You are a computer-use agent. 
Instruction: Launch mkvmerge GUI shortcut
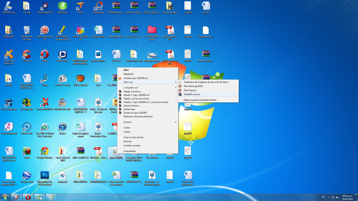[45, 8]
